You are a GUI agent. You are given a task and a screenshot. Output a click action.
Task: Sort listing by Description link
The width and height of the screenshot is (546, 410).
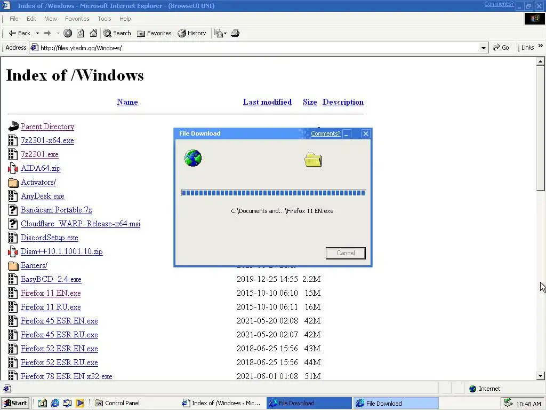coord(343,102)
